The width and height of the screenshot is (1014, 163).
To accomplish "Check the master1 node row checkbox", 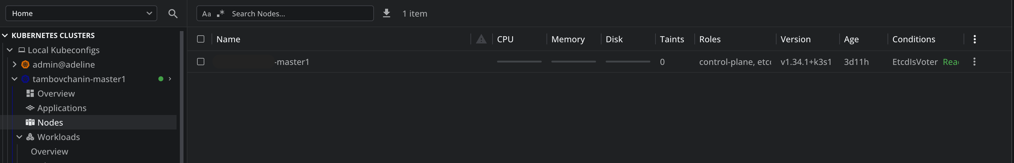I will point(201,62).
